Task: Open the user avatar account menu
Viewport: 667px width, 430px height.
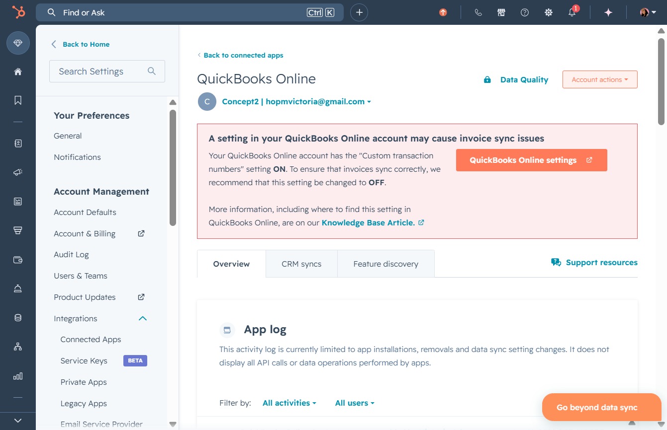Action: [648, 12]
